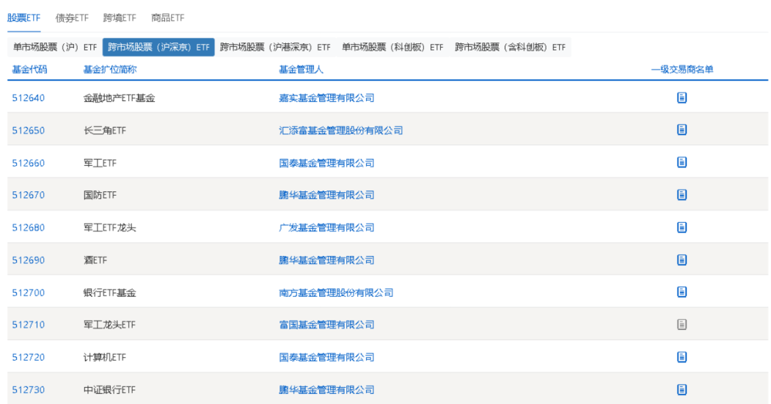Open fund code 512730 link

29,390
